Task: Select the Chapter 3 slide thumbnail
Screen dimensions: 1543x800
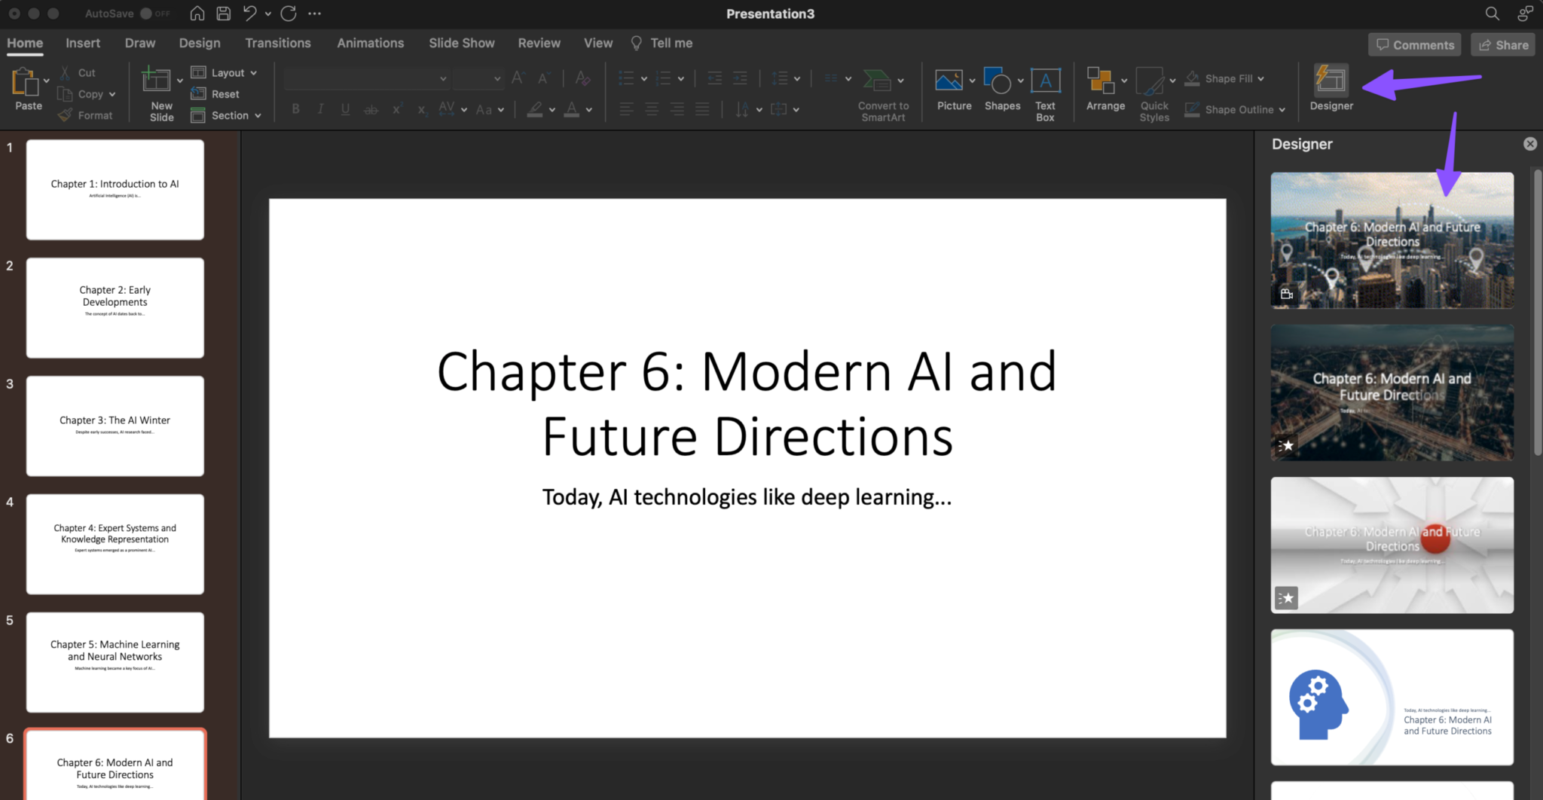Action: pos(115,426)
